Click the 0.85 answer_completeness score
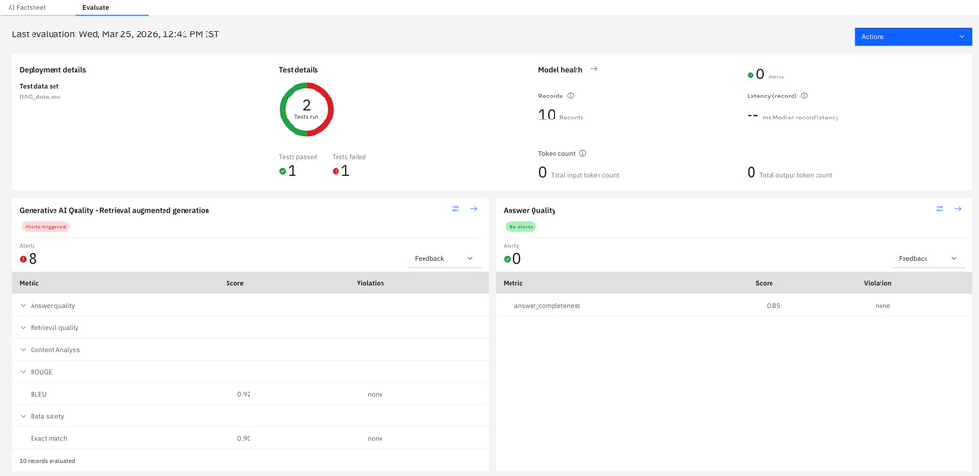The height and width of the screenshot is (476, 979). click(x=773, y=306)
